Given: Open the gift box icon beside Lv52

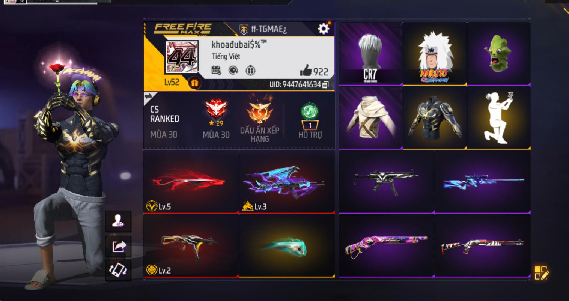Looking at the screenshot, I should [194, 83].
